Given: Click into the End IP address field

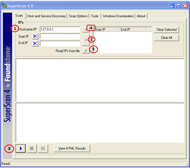Looking at the screenshot, I should 60,43.
